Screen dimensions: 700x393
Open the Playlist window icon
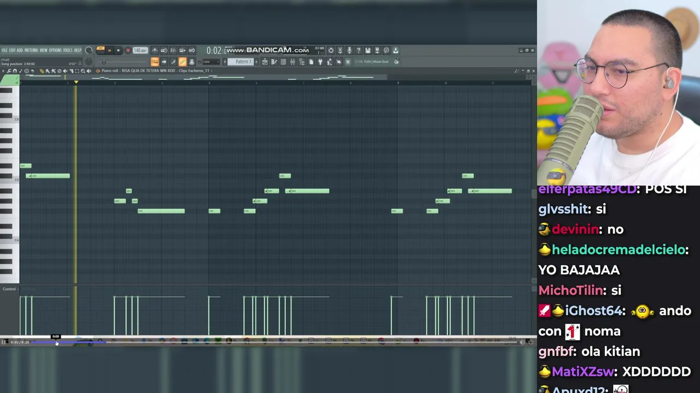pos(265,62)
